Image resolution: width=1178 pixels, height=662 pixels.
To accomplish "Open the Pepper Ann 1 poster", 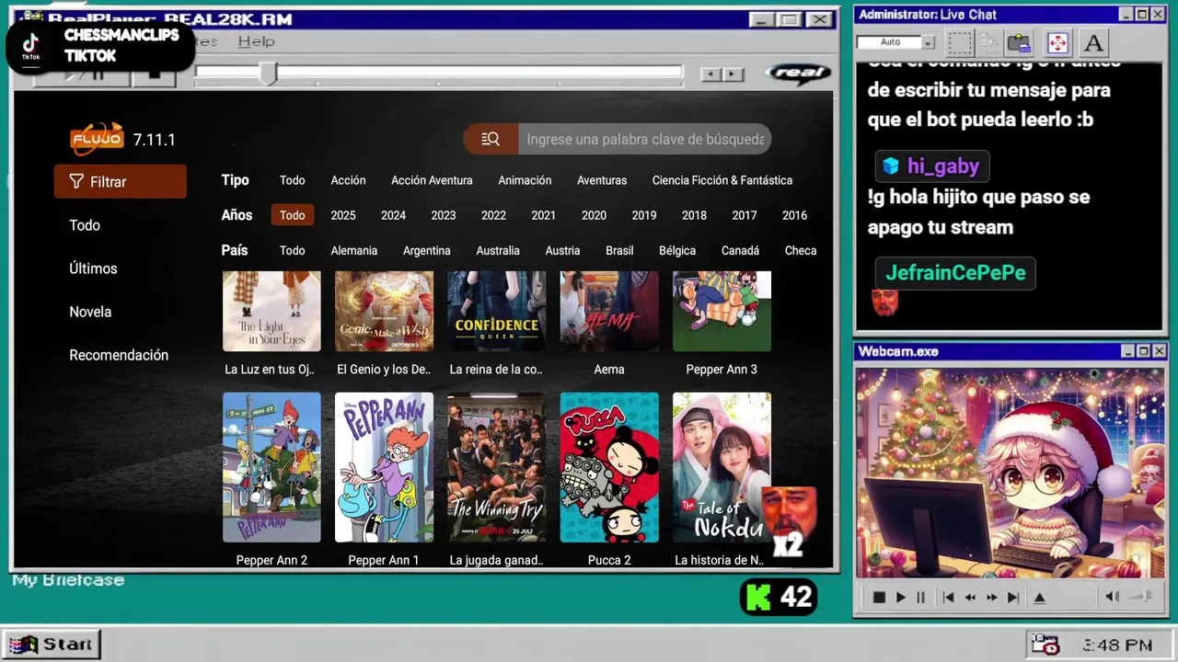I will [384, 467].
